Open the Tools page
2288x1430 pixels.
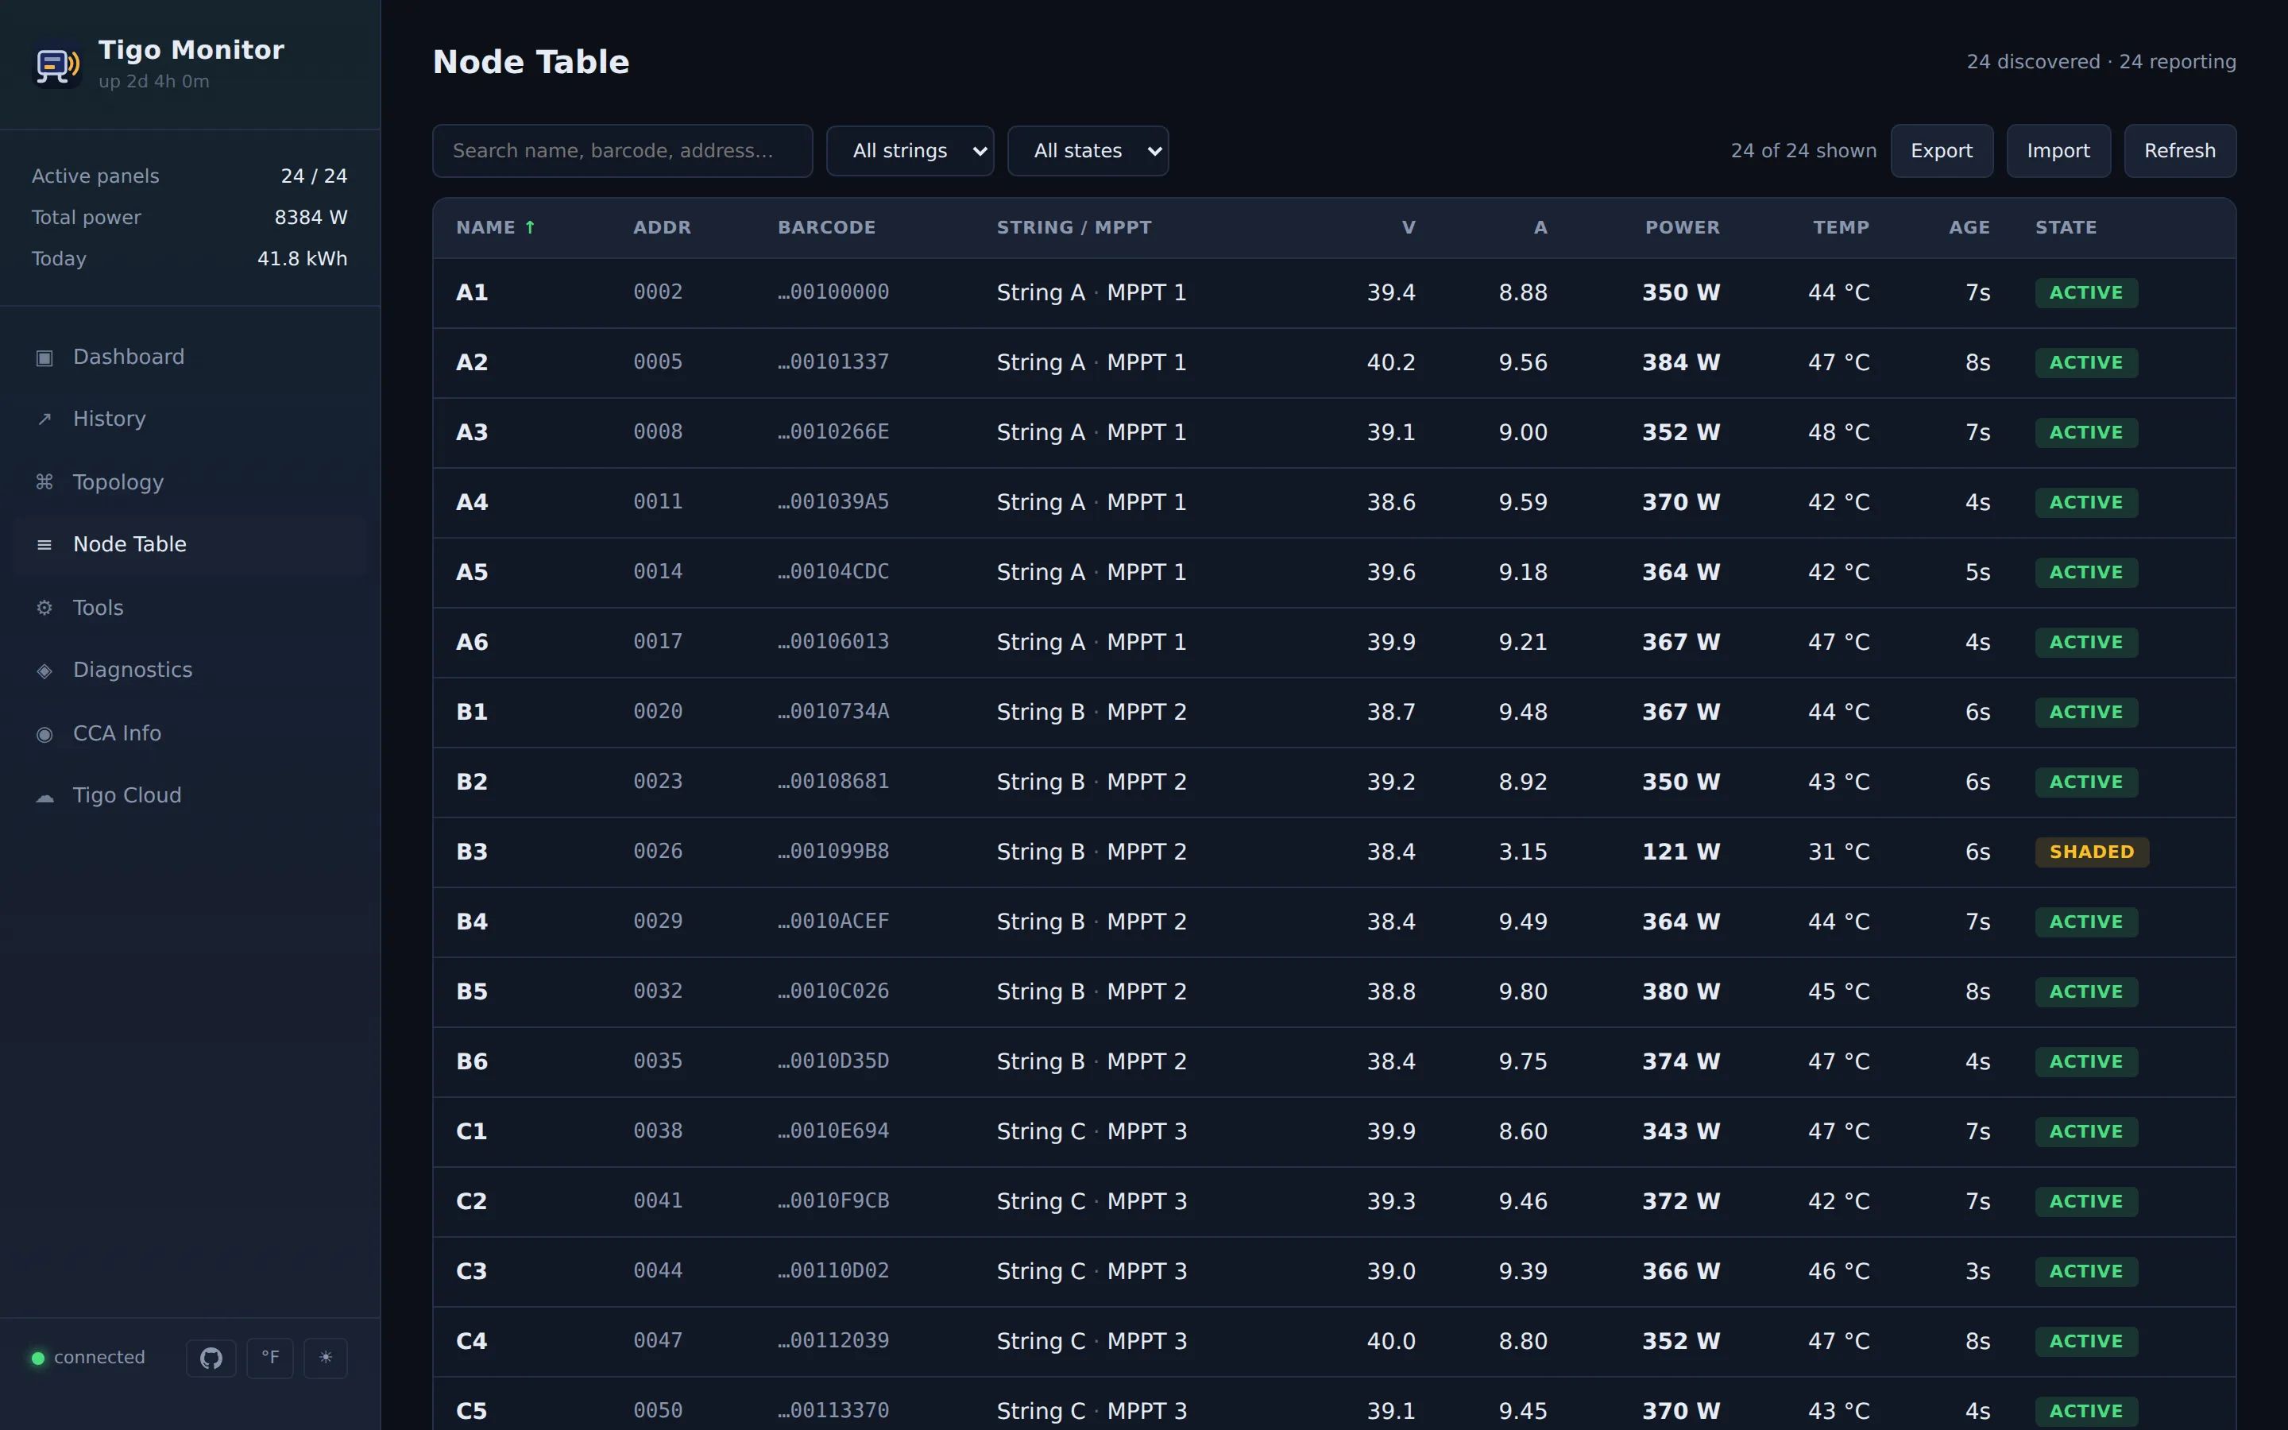click(190, 608)
